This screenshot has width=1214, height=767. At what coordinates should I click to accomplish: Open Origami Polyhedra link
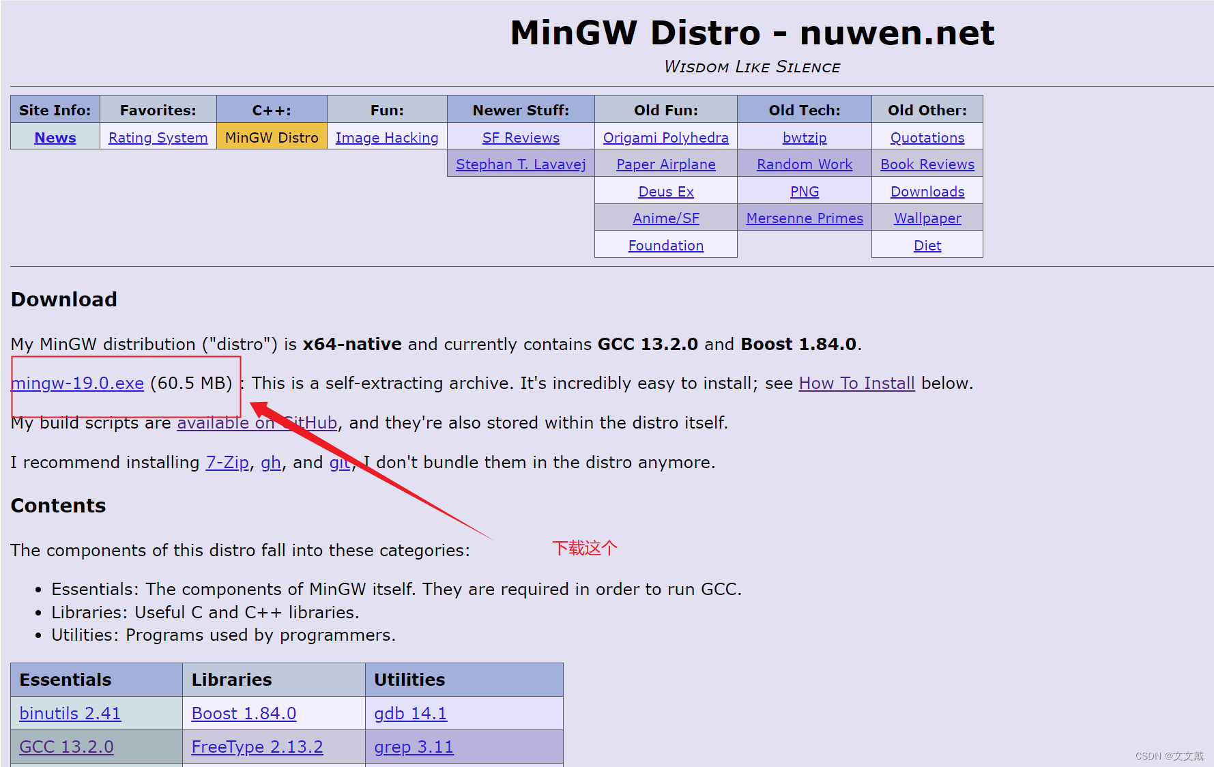click(x=666, y=137)
